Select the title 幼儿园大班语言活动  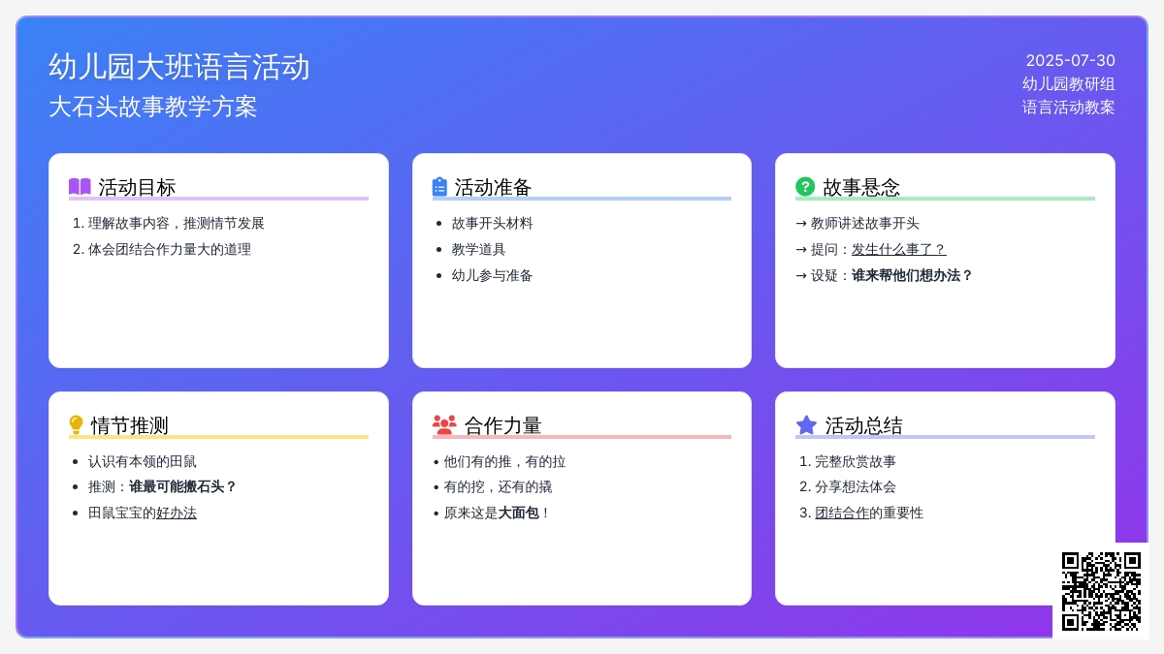[x=179, y=67]
